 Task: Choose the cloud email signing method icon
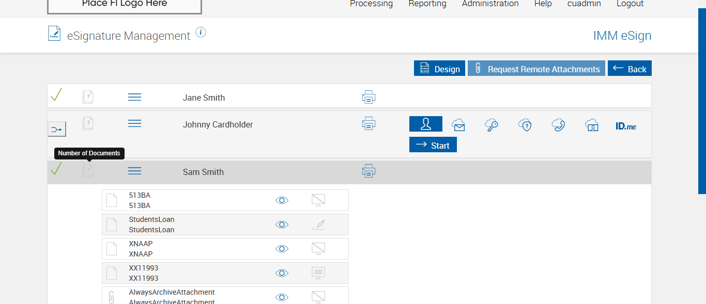point(458,124)
